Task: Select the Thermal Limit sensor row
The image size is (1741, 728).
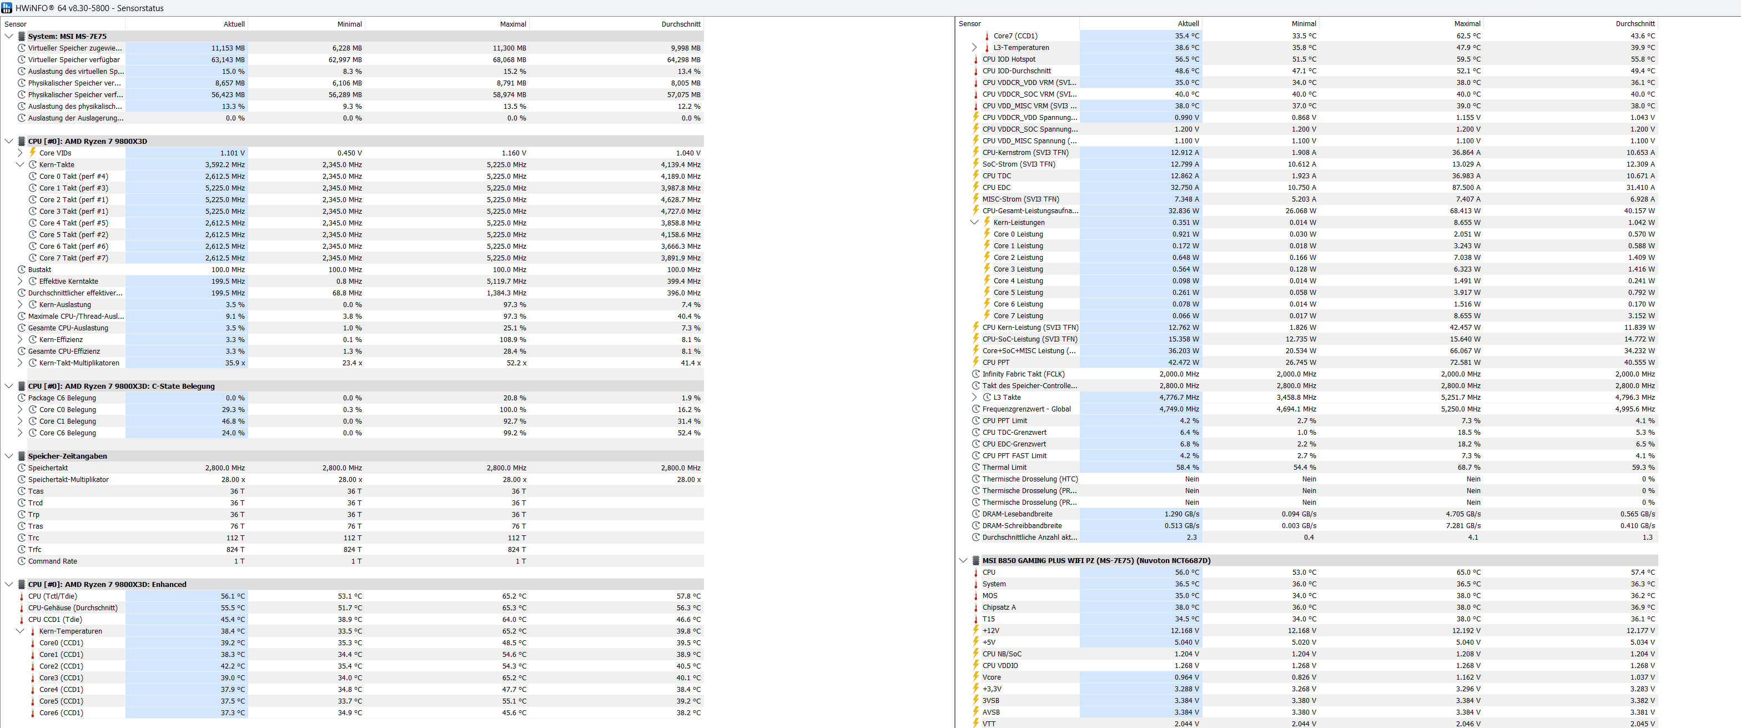Action: (1004, 468)
